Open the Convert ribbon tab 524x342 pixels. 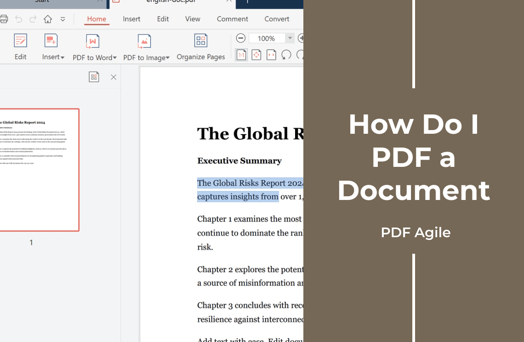(x=277, y=19)
